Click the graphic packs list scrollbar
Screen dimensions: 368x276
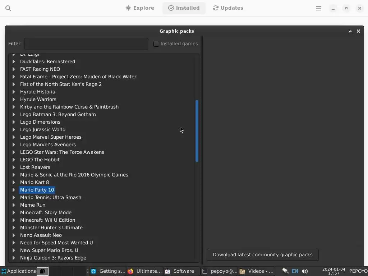tap(197, 131)
